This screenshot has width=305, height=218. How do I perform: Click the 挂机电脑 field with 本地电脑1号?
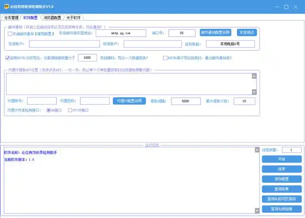coord(230,44)
